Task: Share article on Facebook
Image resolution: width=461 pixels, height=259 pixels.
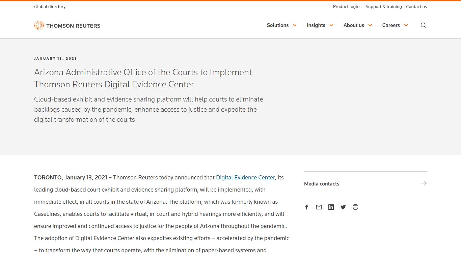Action: point(307,207)
